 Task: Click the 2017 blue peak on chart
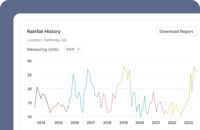[x=87, y=69]
